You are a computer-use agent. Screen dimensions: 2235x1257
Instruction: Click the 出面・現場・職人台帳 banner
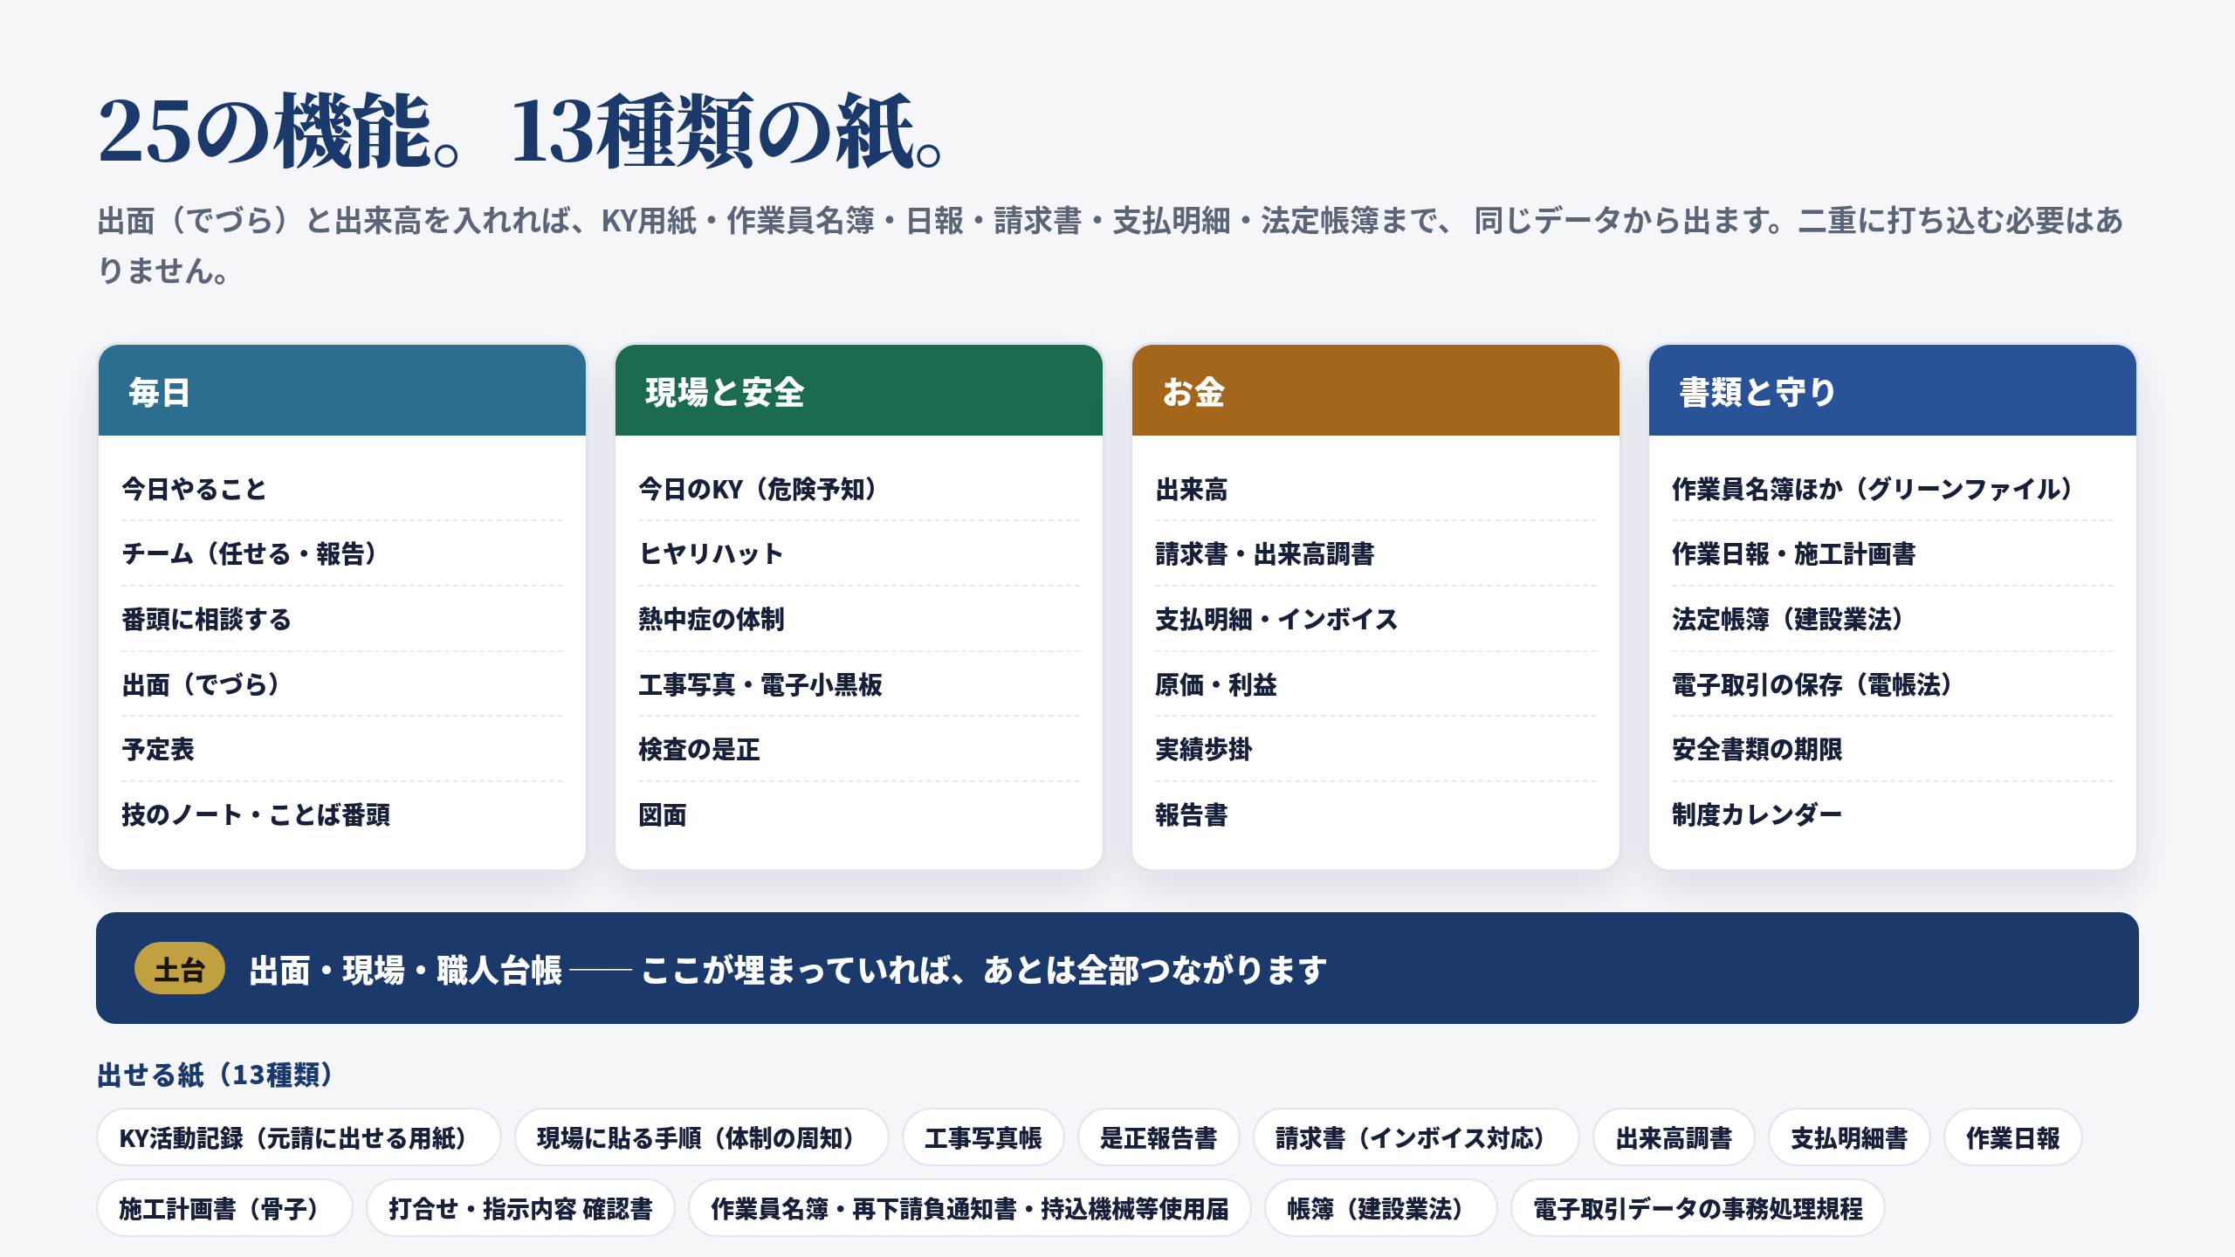click(x=1117, y=968)
